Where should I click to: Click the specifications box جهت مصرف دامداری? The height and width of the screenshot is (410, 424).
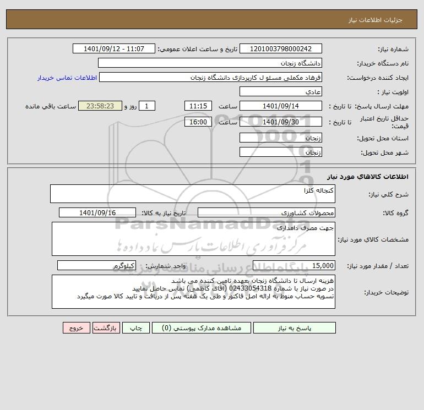click(x=193, y=239)
